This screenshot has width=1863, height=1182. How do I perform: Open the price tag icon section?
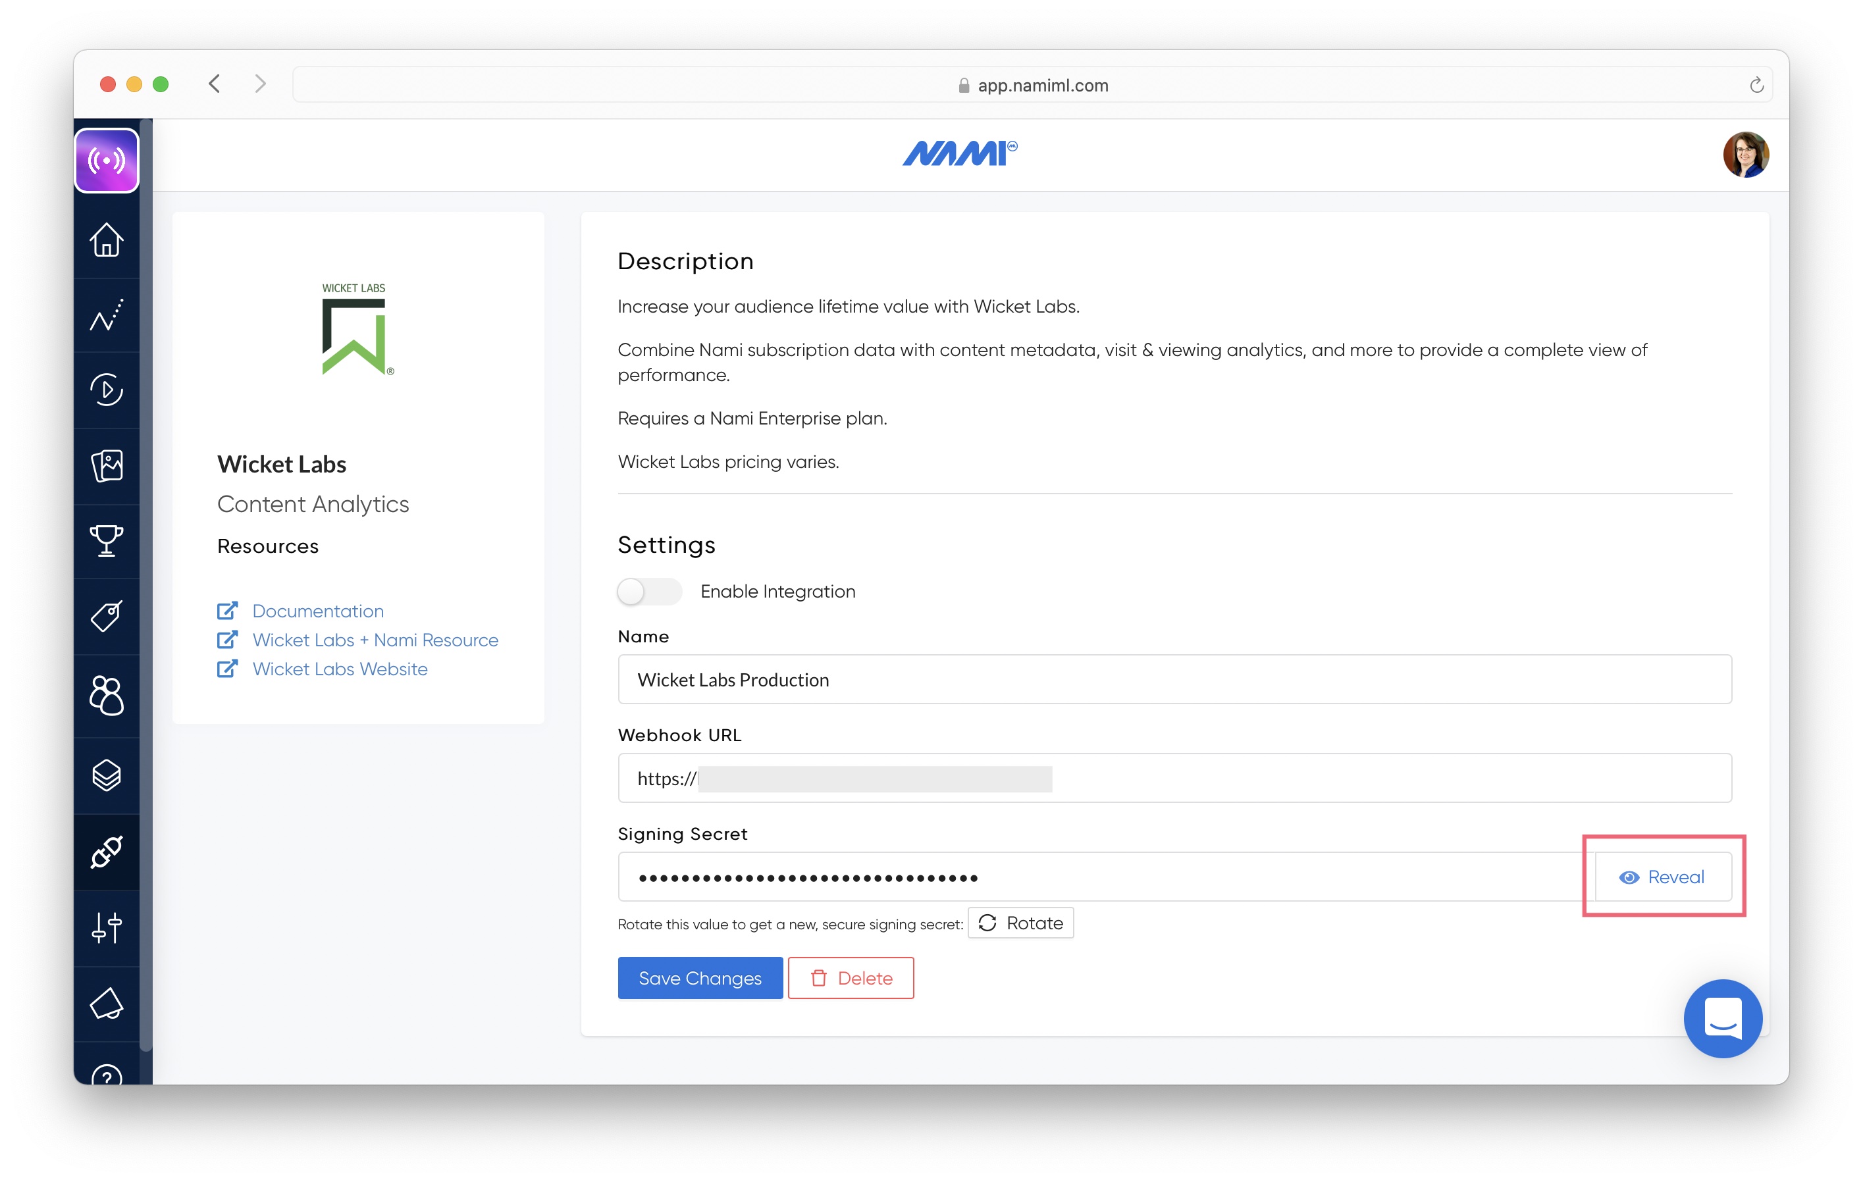click(x=106, y=617)
